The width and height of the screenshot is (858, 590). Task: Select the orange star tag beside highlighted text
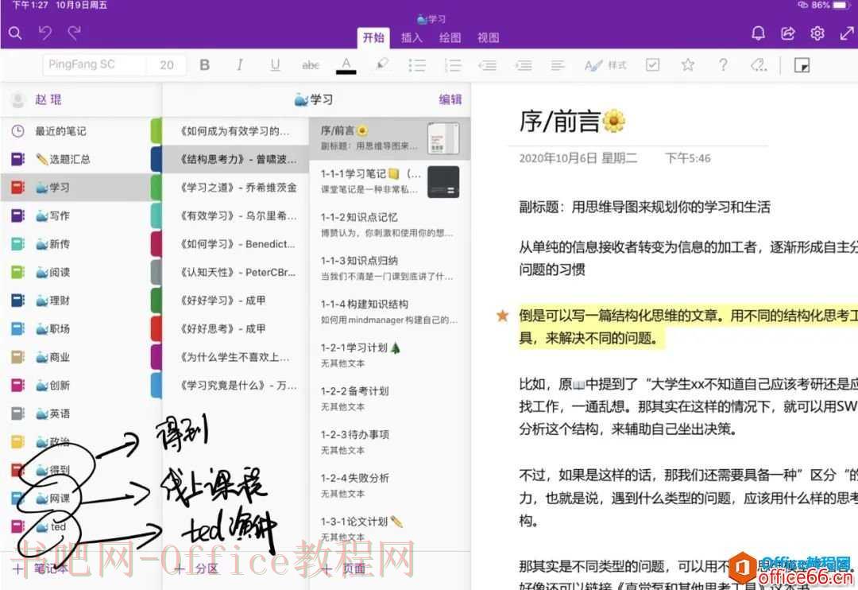coord(502,316)
